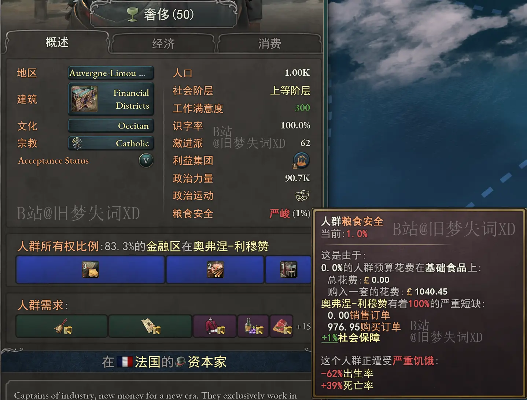Open the Auvergne-Limou region button
The height and width of the screenshot is (400, 527).
111,73
